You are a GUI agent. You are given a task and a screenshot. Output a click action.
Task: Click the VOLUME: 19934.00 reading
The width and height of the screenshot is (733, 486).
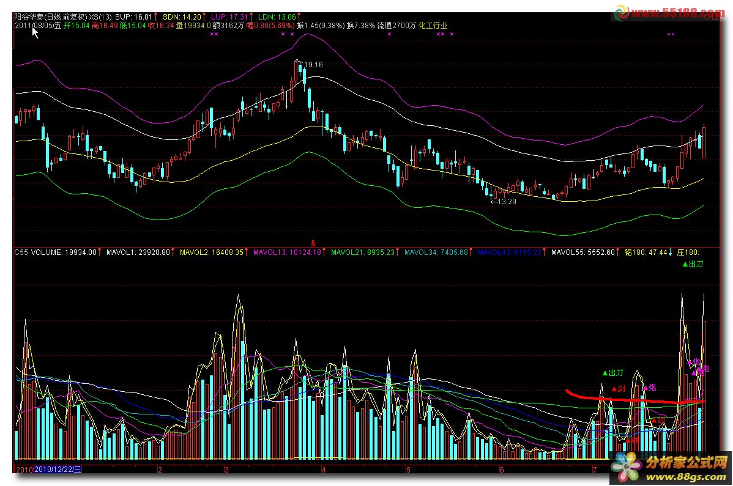[x=64, y=252]
